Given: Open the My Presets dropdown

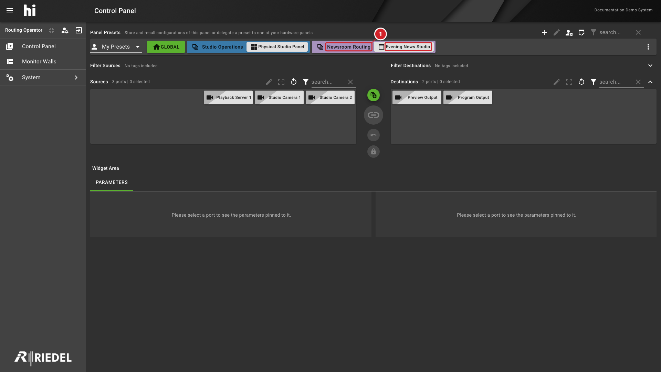Looking at the screenshot, I should tap(116, 47).
